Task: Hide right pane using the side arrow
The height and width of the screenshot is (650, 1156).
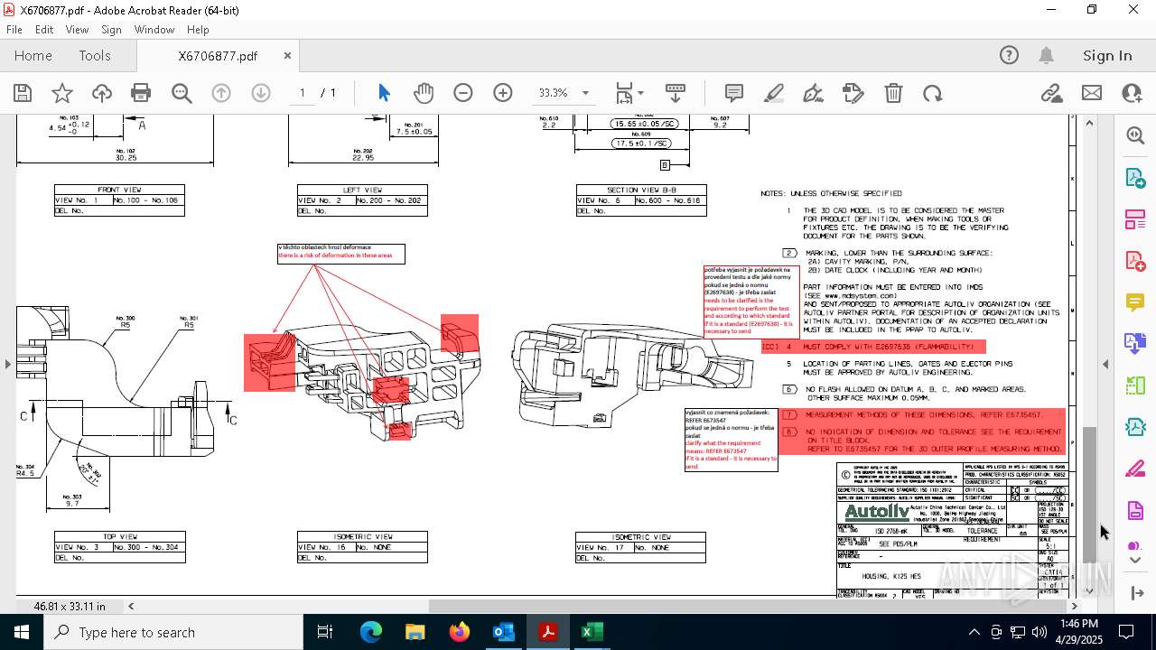Action: point(1106,364)
